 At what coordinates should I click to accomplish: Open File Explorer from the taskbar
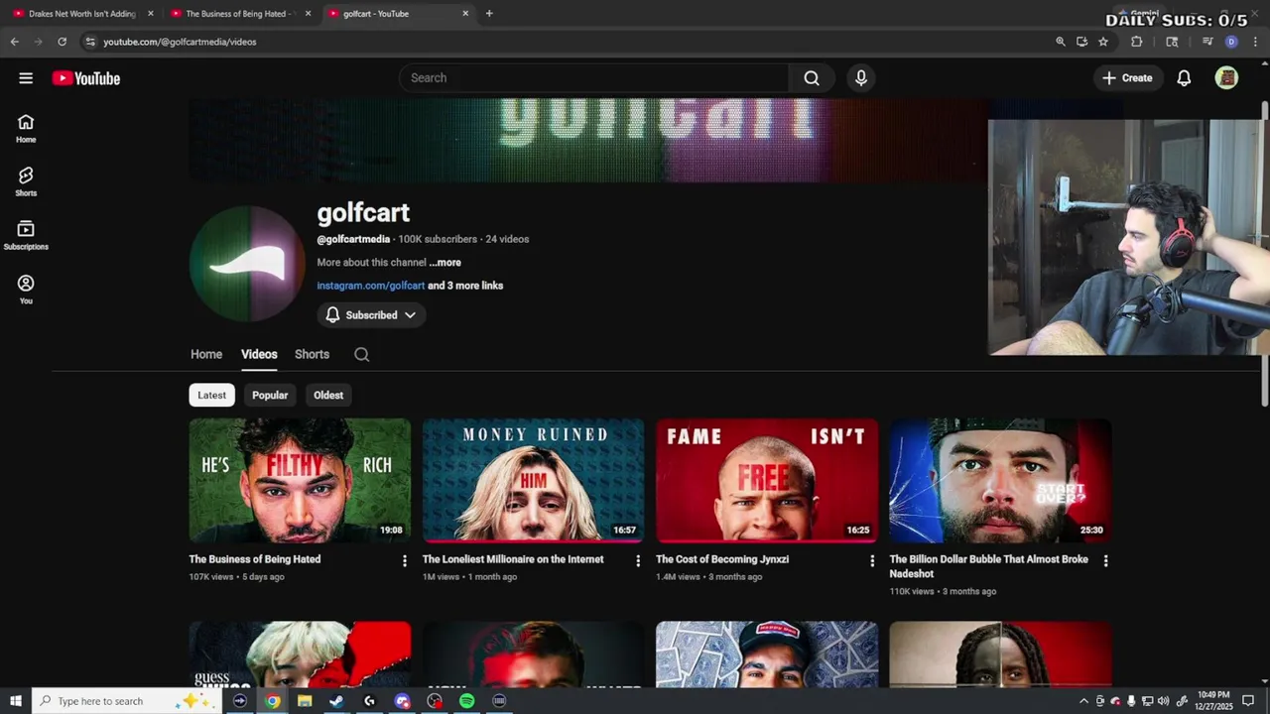click(305, 701)
